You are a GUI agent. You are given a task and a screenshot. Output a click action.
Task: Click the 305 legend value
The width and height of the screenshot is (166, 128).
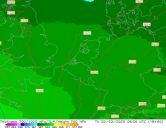pyautogui.click(x=61, y=127)
